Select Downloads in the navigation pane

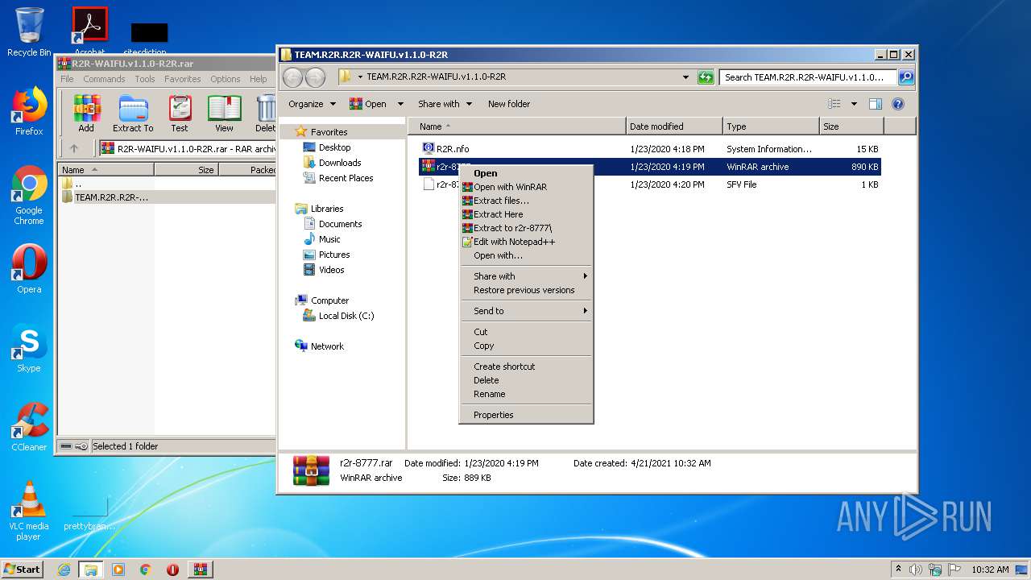[x=339, y=163]
